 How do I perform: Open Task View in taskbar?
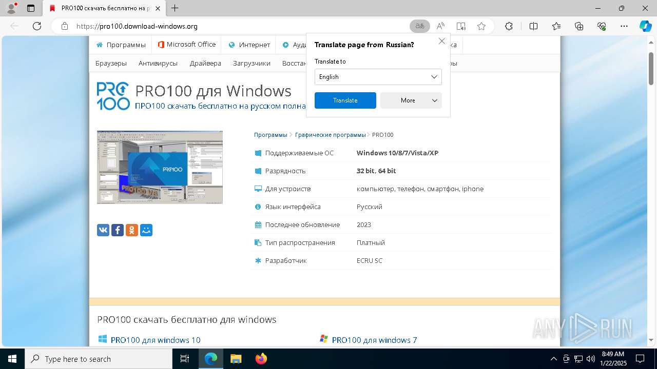tap(185, 359)
